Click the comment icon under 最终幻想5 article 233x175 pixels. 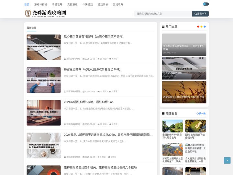[110, 124]
